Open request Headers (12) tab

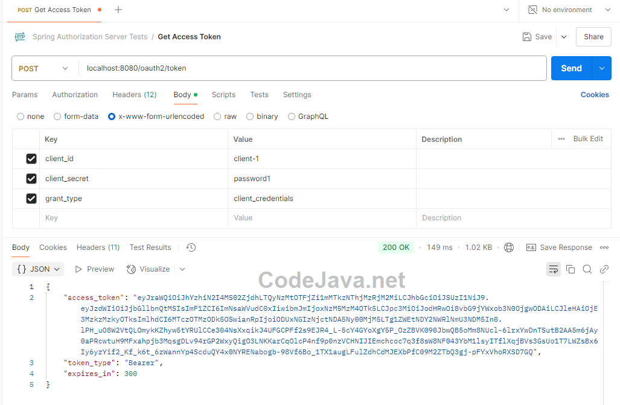click(135, 95)
